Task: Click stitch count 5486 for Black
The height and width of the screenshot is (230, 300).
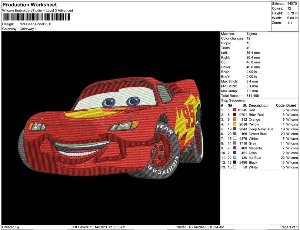Action: [243, 162]
